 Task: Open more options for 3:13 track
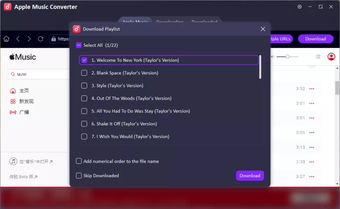pyautogui.click(x=312, y=147)
